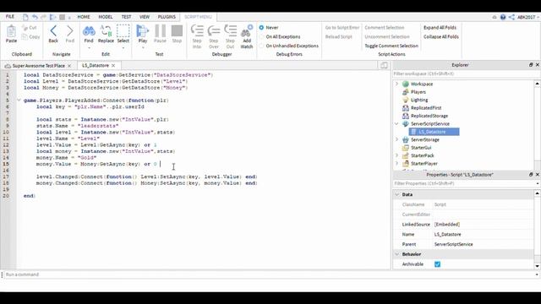Click the Add Watch icon
The image size is (541, 304).
pos(247,30)
